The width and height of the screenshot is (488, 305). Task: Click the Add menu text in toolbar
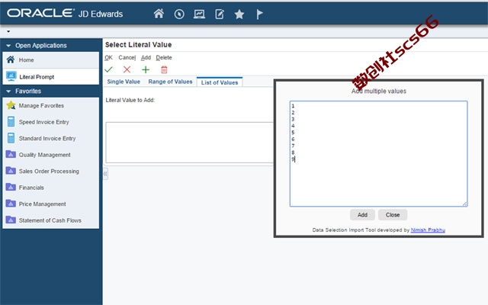coord(146,58)
